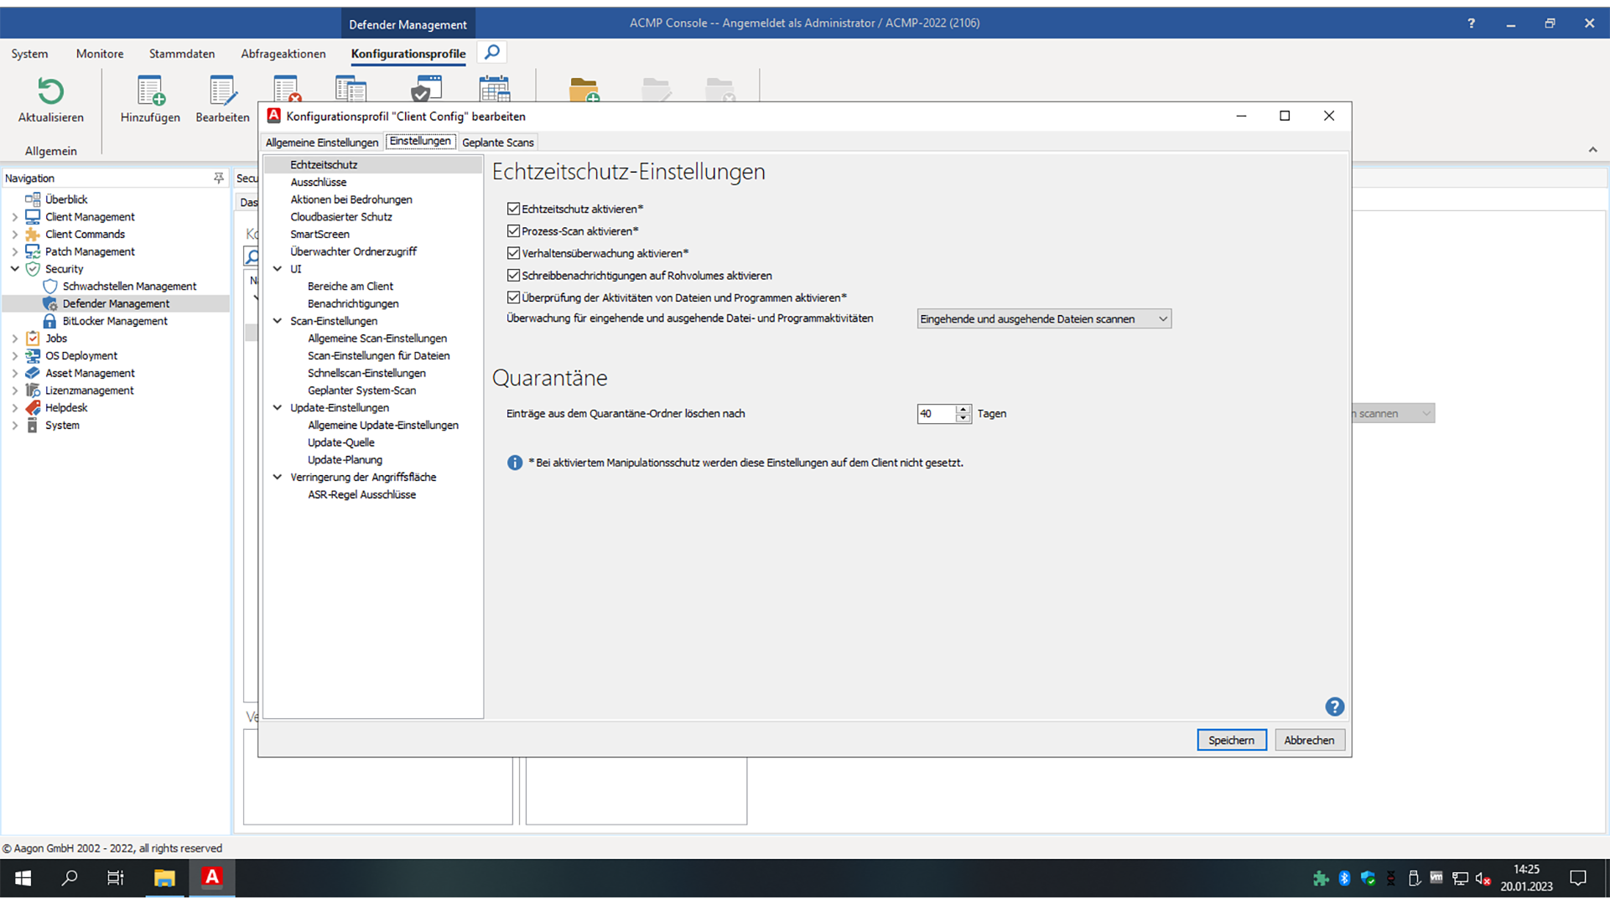This screenshot has height=905, width=1610.
Task: Collapse the UI node in settings tree
Action: pyautogui.click(x=278, y=269)
